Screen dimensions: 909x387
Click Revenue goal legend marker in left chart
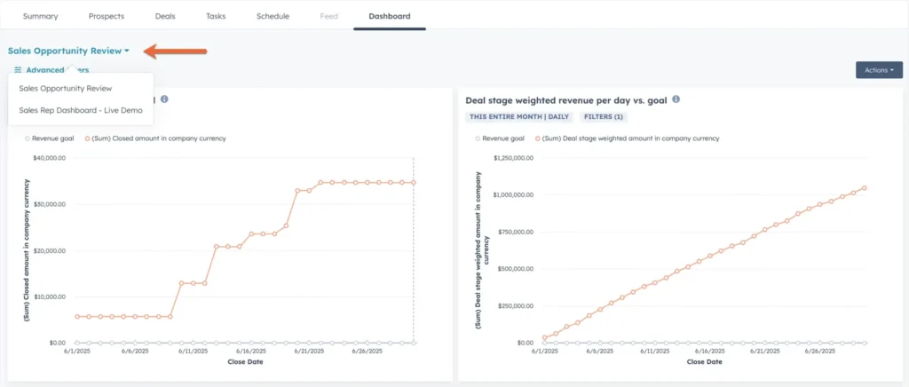click(x=28, y=138)
